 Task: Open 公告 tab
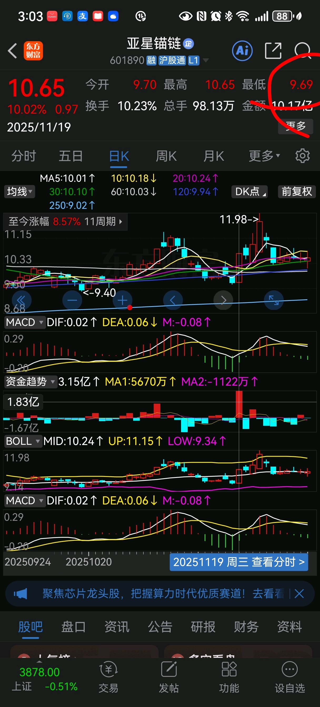coord(160,627)
